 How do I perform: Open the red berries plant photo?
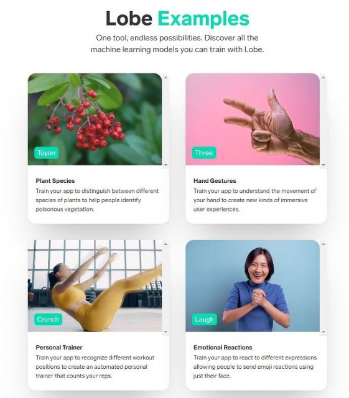tap(95, 119)
